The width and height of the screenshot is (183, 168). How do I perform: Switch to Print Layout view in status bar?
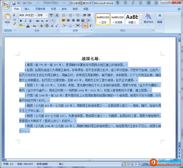click(x=125, y=164)
